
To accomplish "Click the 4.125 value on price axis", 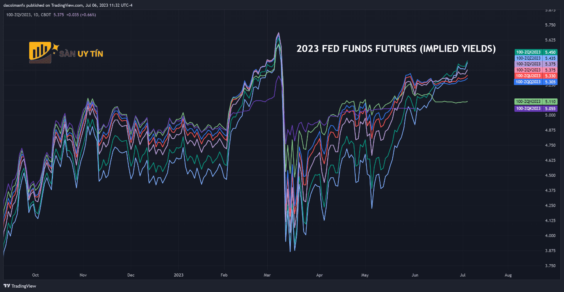I will point(550,220).
